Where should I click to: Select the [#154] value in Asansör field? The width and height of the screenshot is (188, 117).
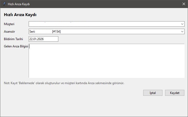(x=56, y=32)
